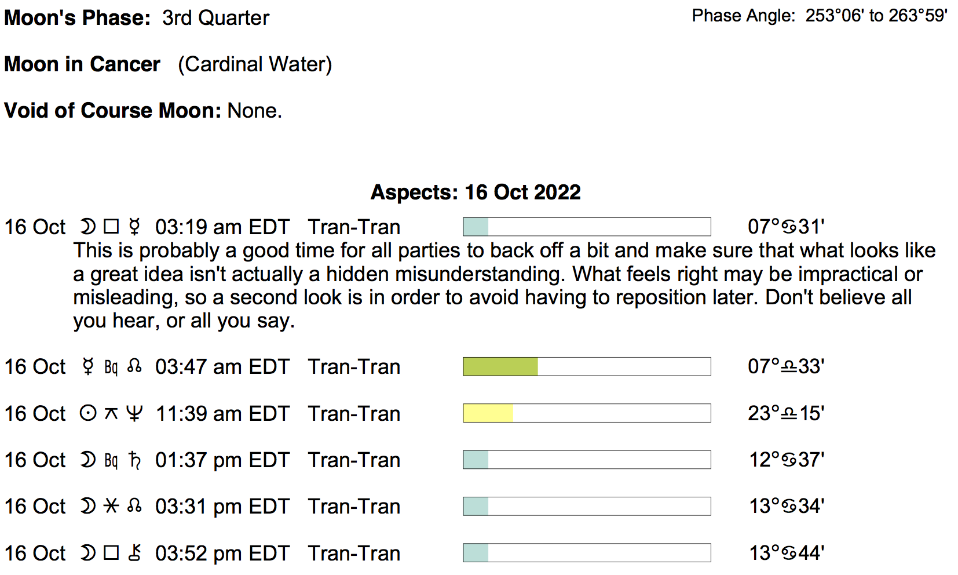Click the North Node glyph in the 03:31 pm row
This screenshot has width=958, height=575.
(x=134, y=506)
